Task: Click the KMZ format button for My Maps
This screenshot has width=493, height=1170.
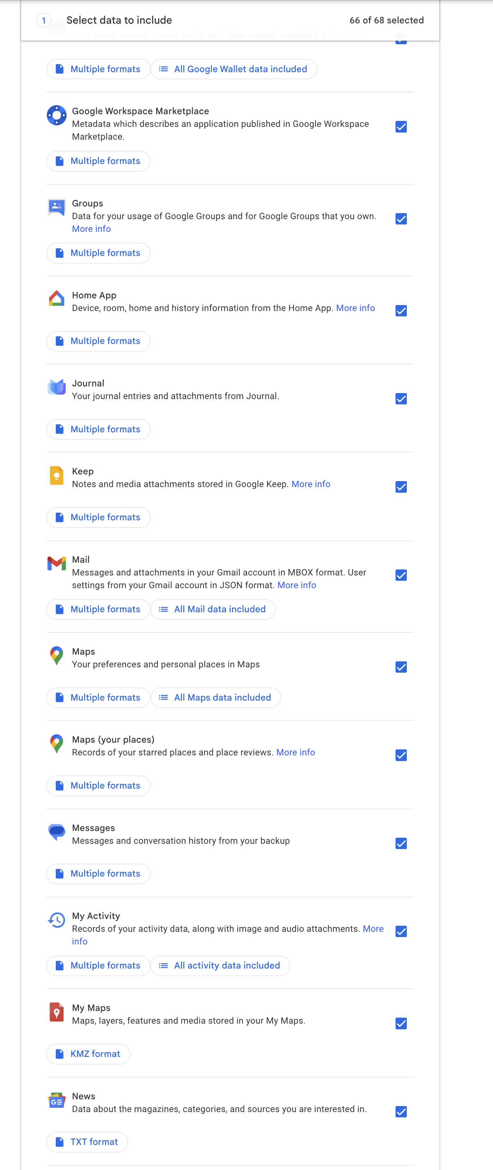Action: click(89, 1054)
